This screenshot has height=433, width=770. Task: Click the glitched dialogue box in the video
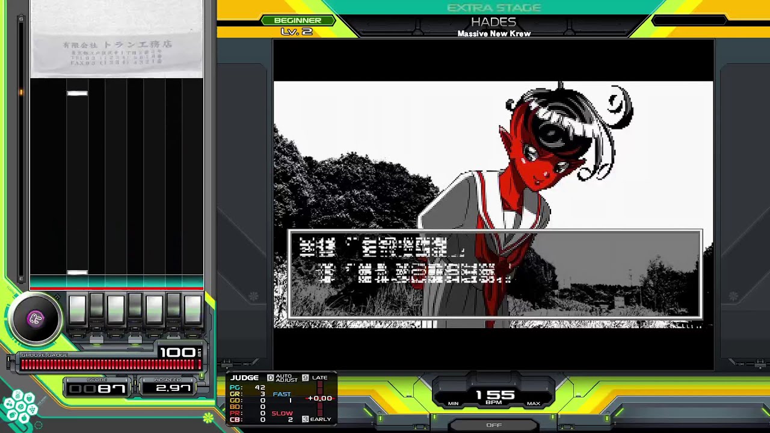(495, 274)
